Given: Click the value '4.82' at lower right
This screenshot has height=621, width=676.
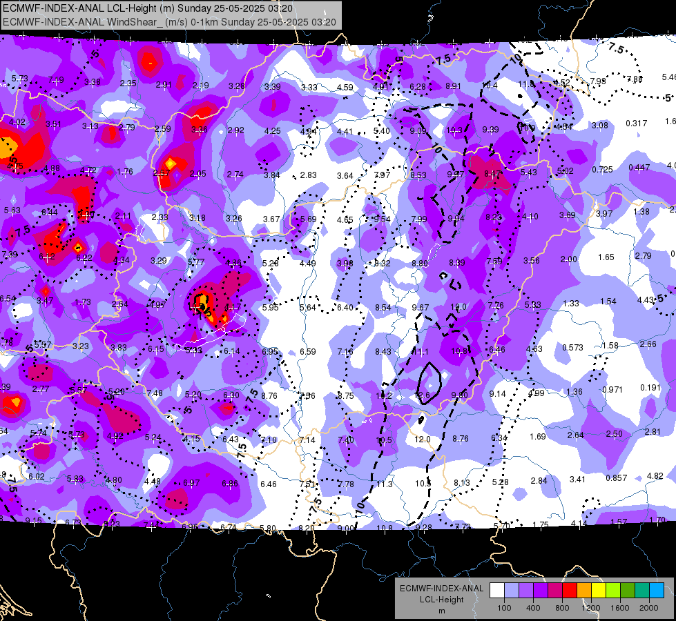Looking at the screenshot, I should (x=655, y=476).
